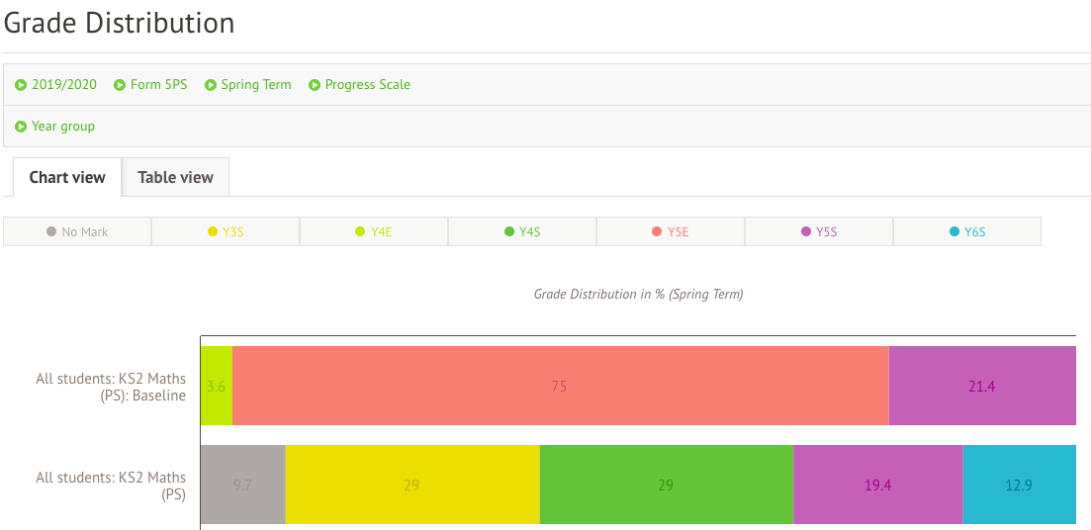Toggle the Y4E legend entry

pyautogui.click(x=374, y=232)
